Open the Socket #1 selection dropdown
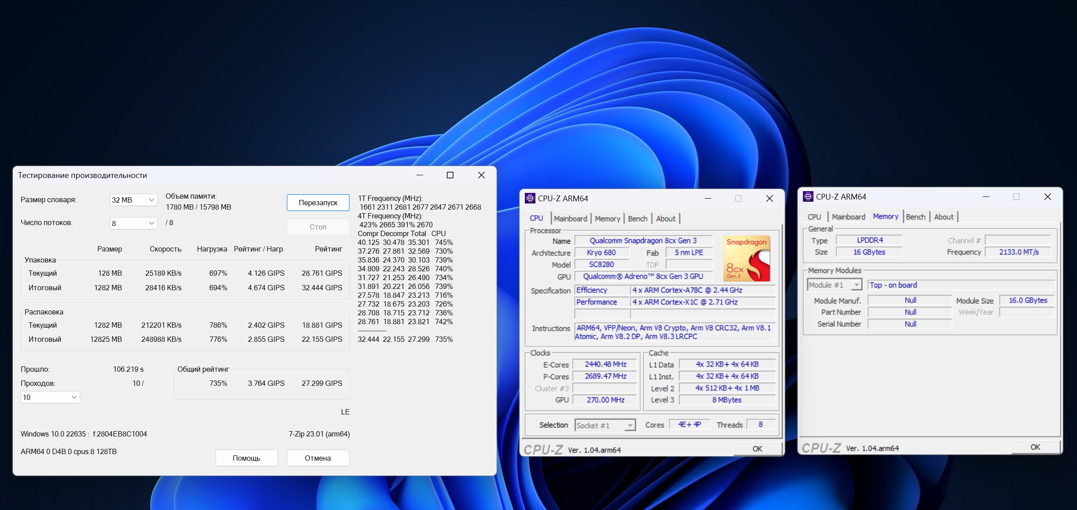 point(630,425)
